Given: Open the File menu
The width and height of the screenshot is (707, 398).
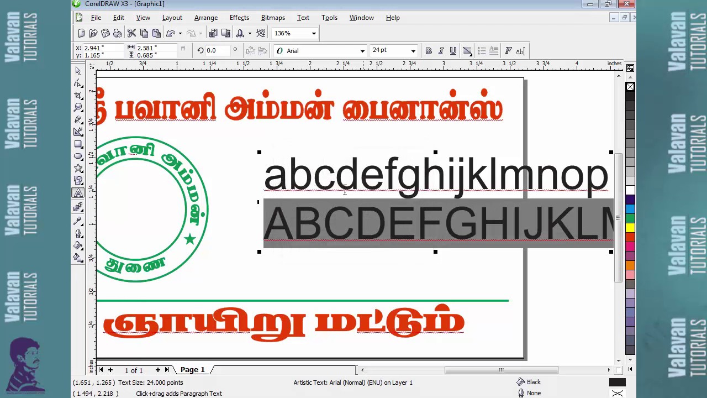Looking at the screenshot, I should 96,18.
